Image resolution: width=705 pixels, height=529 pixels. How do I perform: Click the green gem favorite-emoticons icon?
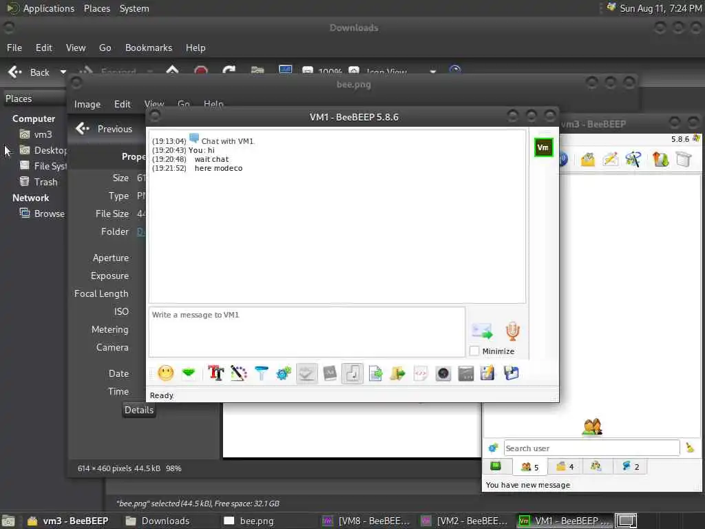[x=189, y=373]
